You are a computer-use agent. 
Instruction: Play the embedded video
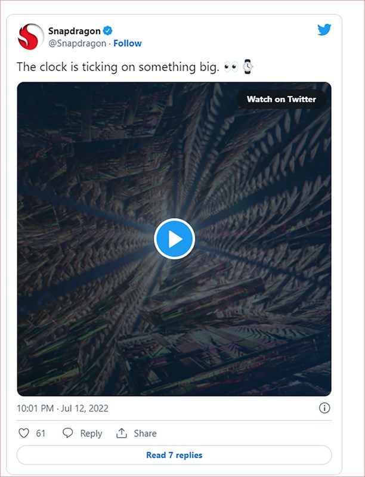174,238
